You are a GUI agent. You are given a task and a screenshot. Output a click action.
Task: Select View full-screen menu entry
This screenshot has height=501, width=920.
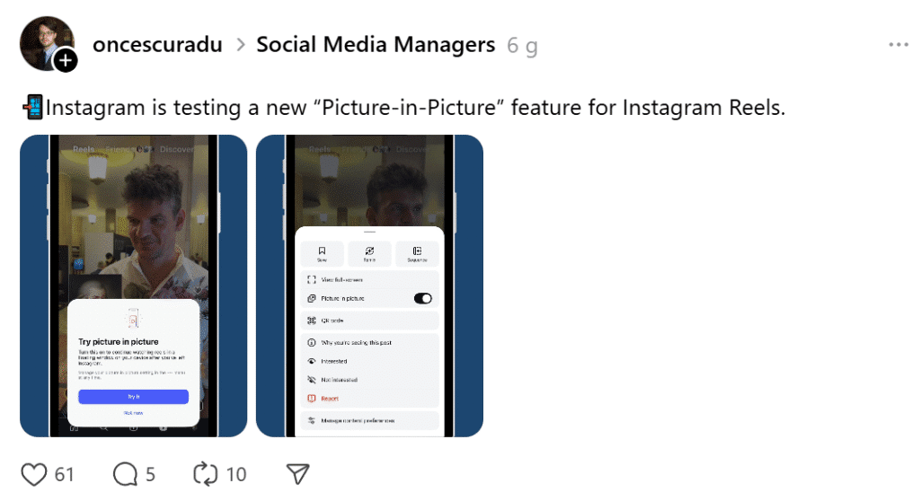point(341,280)
